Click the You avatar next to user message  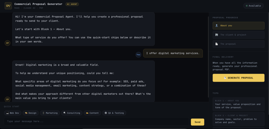click(138, 55)
